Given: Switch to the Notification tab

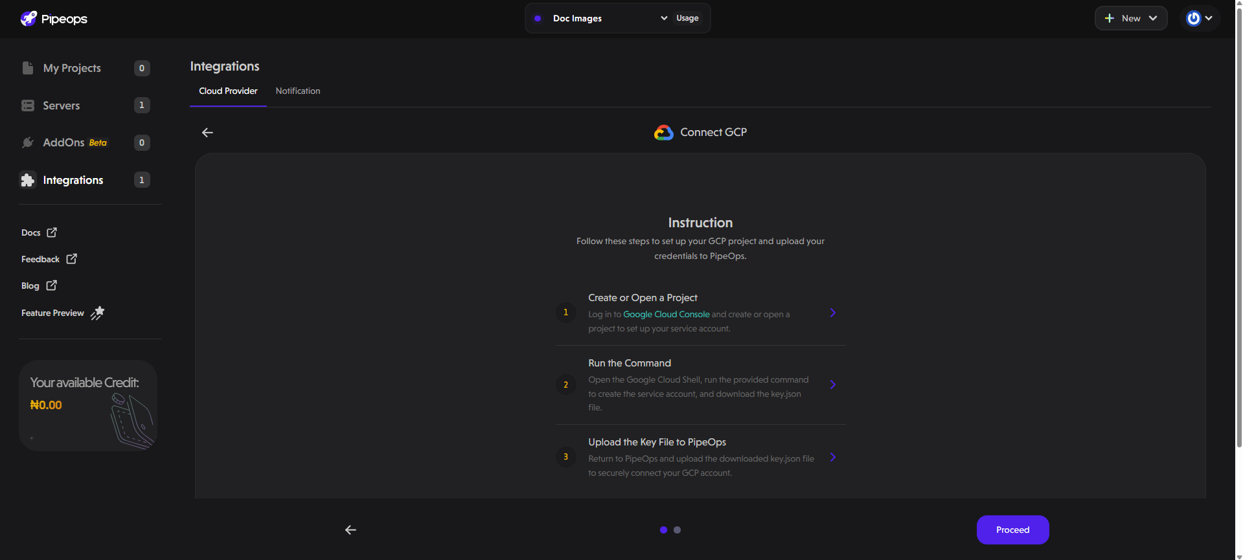Looking at the screenshot, I should point(298,91).
